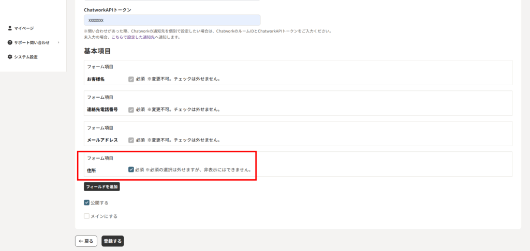Enable the メインにする checkbox
530x251 pixels.
86,216
